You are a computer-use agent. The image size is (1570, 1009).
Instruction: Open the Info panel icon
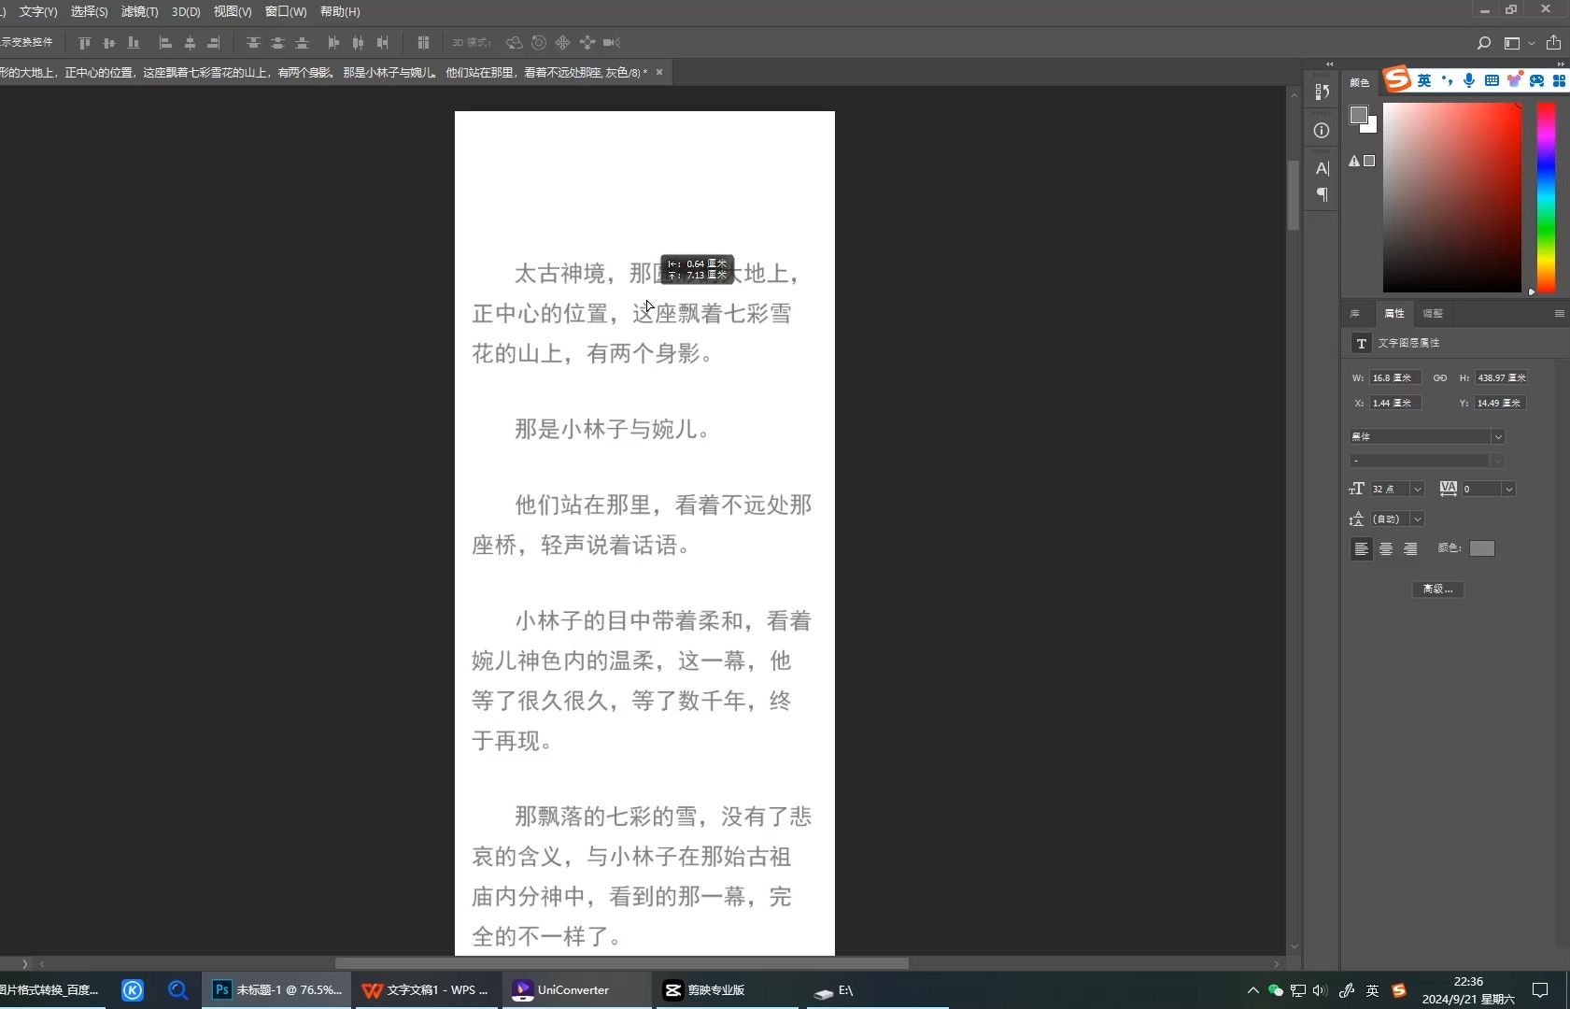pyautogui.click(x=1322, y=130)
